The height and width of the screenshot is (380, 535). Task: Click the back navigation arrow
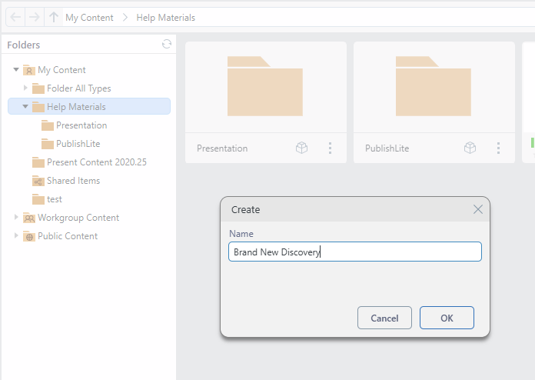(x=16, y=17)
